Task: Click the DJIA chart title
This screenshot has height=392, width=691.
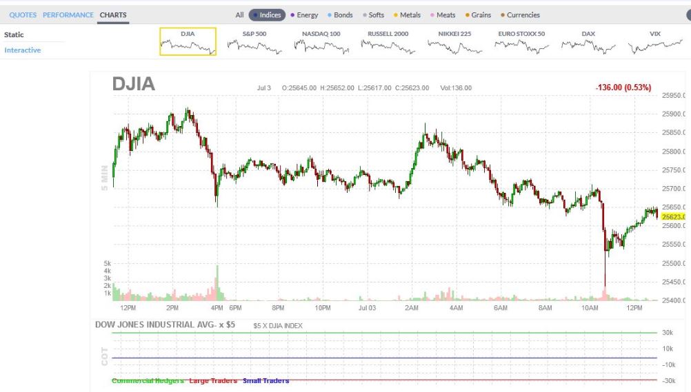Action: click(x=134, y=83)
